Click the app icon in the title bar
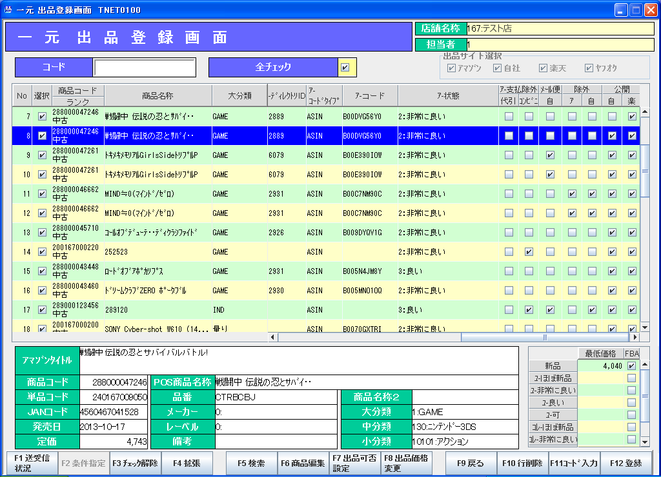 [8, 10]
